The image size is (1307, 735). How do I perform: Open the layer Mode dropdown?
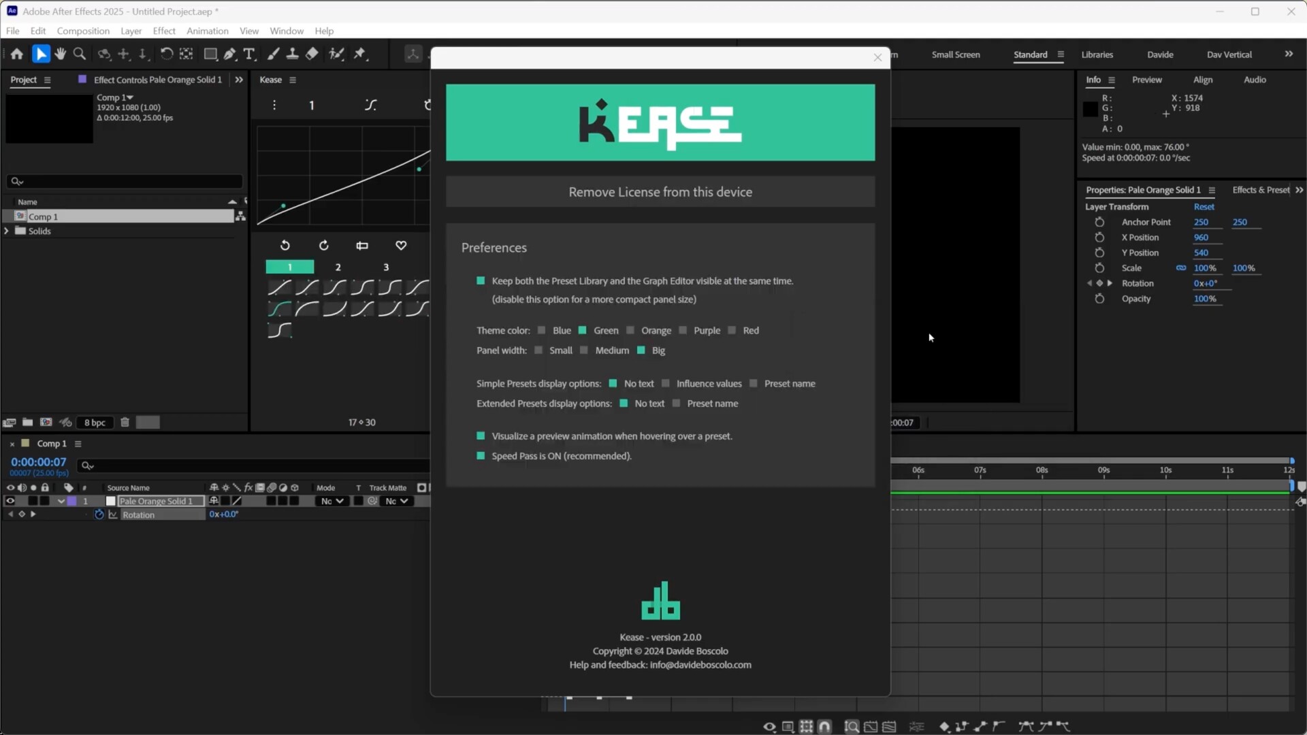(332, 502)
